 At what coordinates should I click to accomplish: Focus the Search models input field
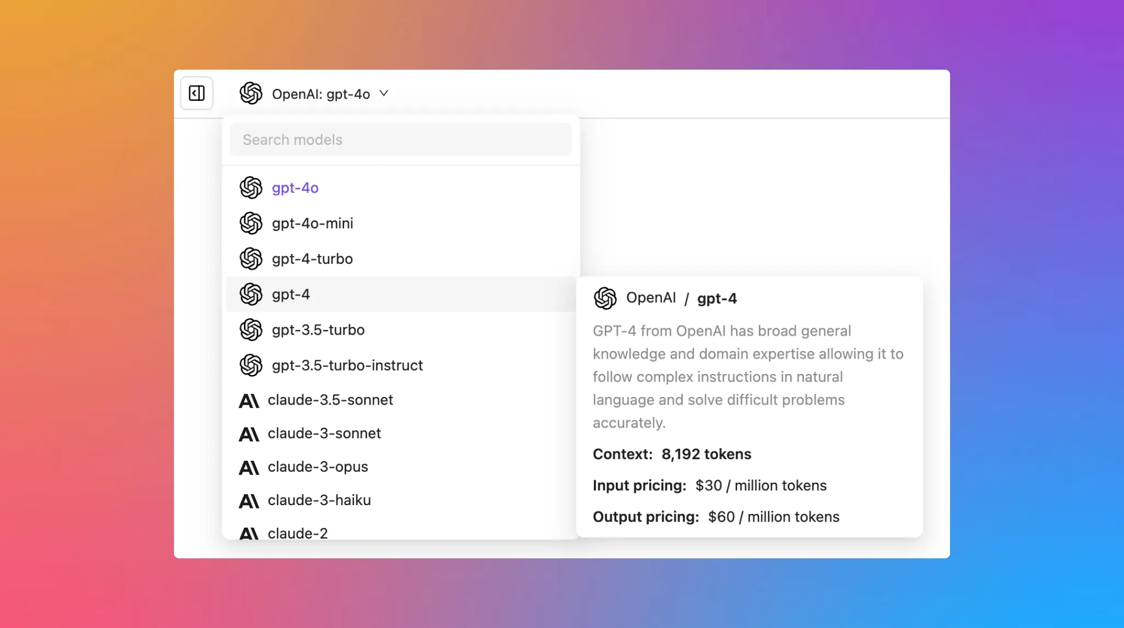point(401,139)
